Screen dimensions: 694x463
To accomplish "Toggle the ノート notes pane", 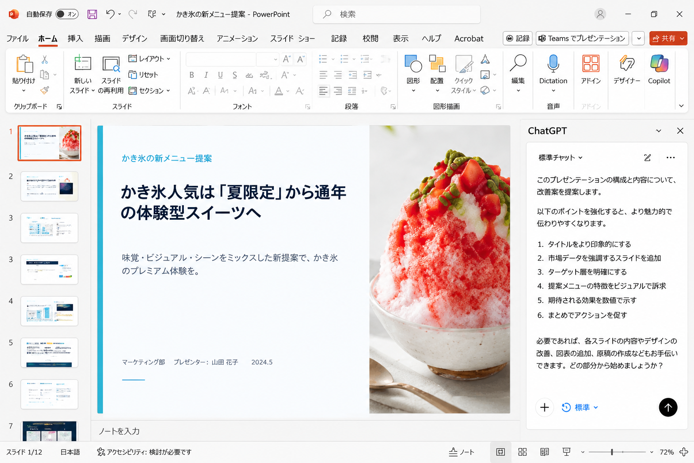I will click(461, 452).
